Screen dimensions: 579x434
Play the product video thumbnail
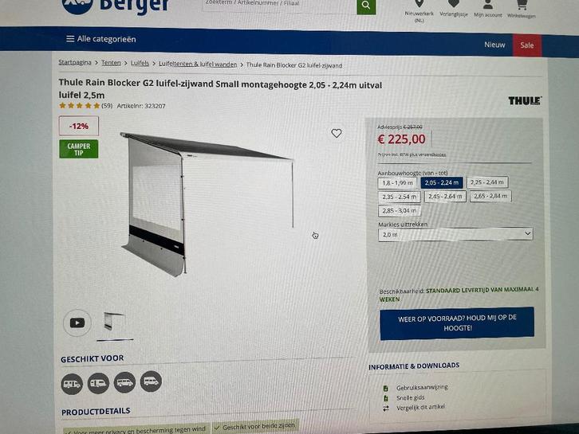(x=77, y=323)
